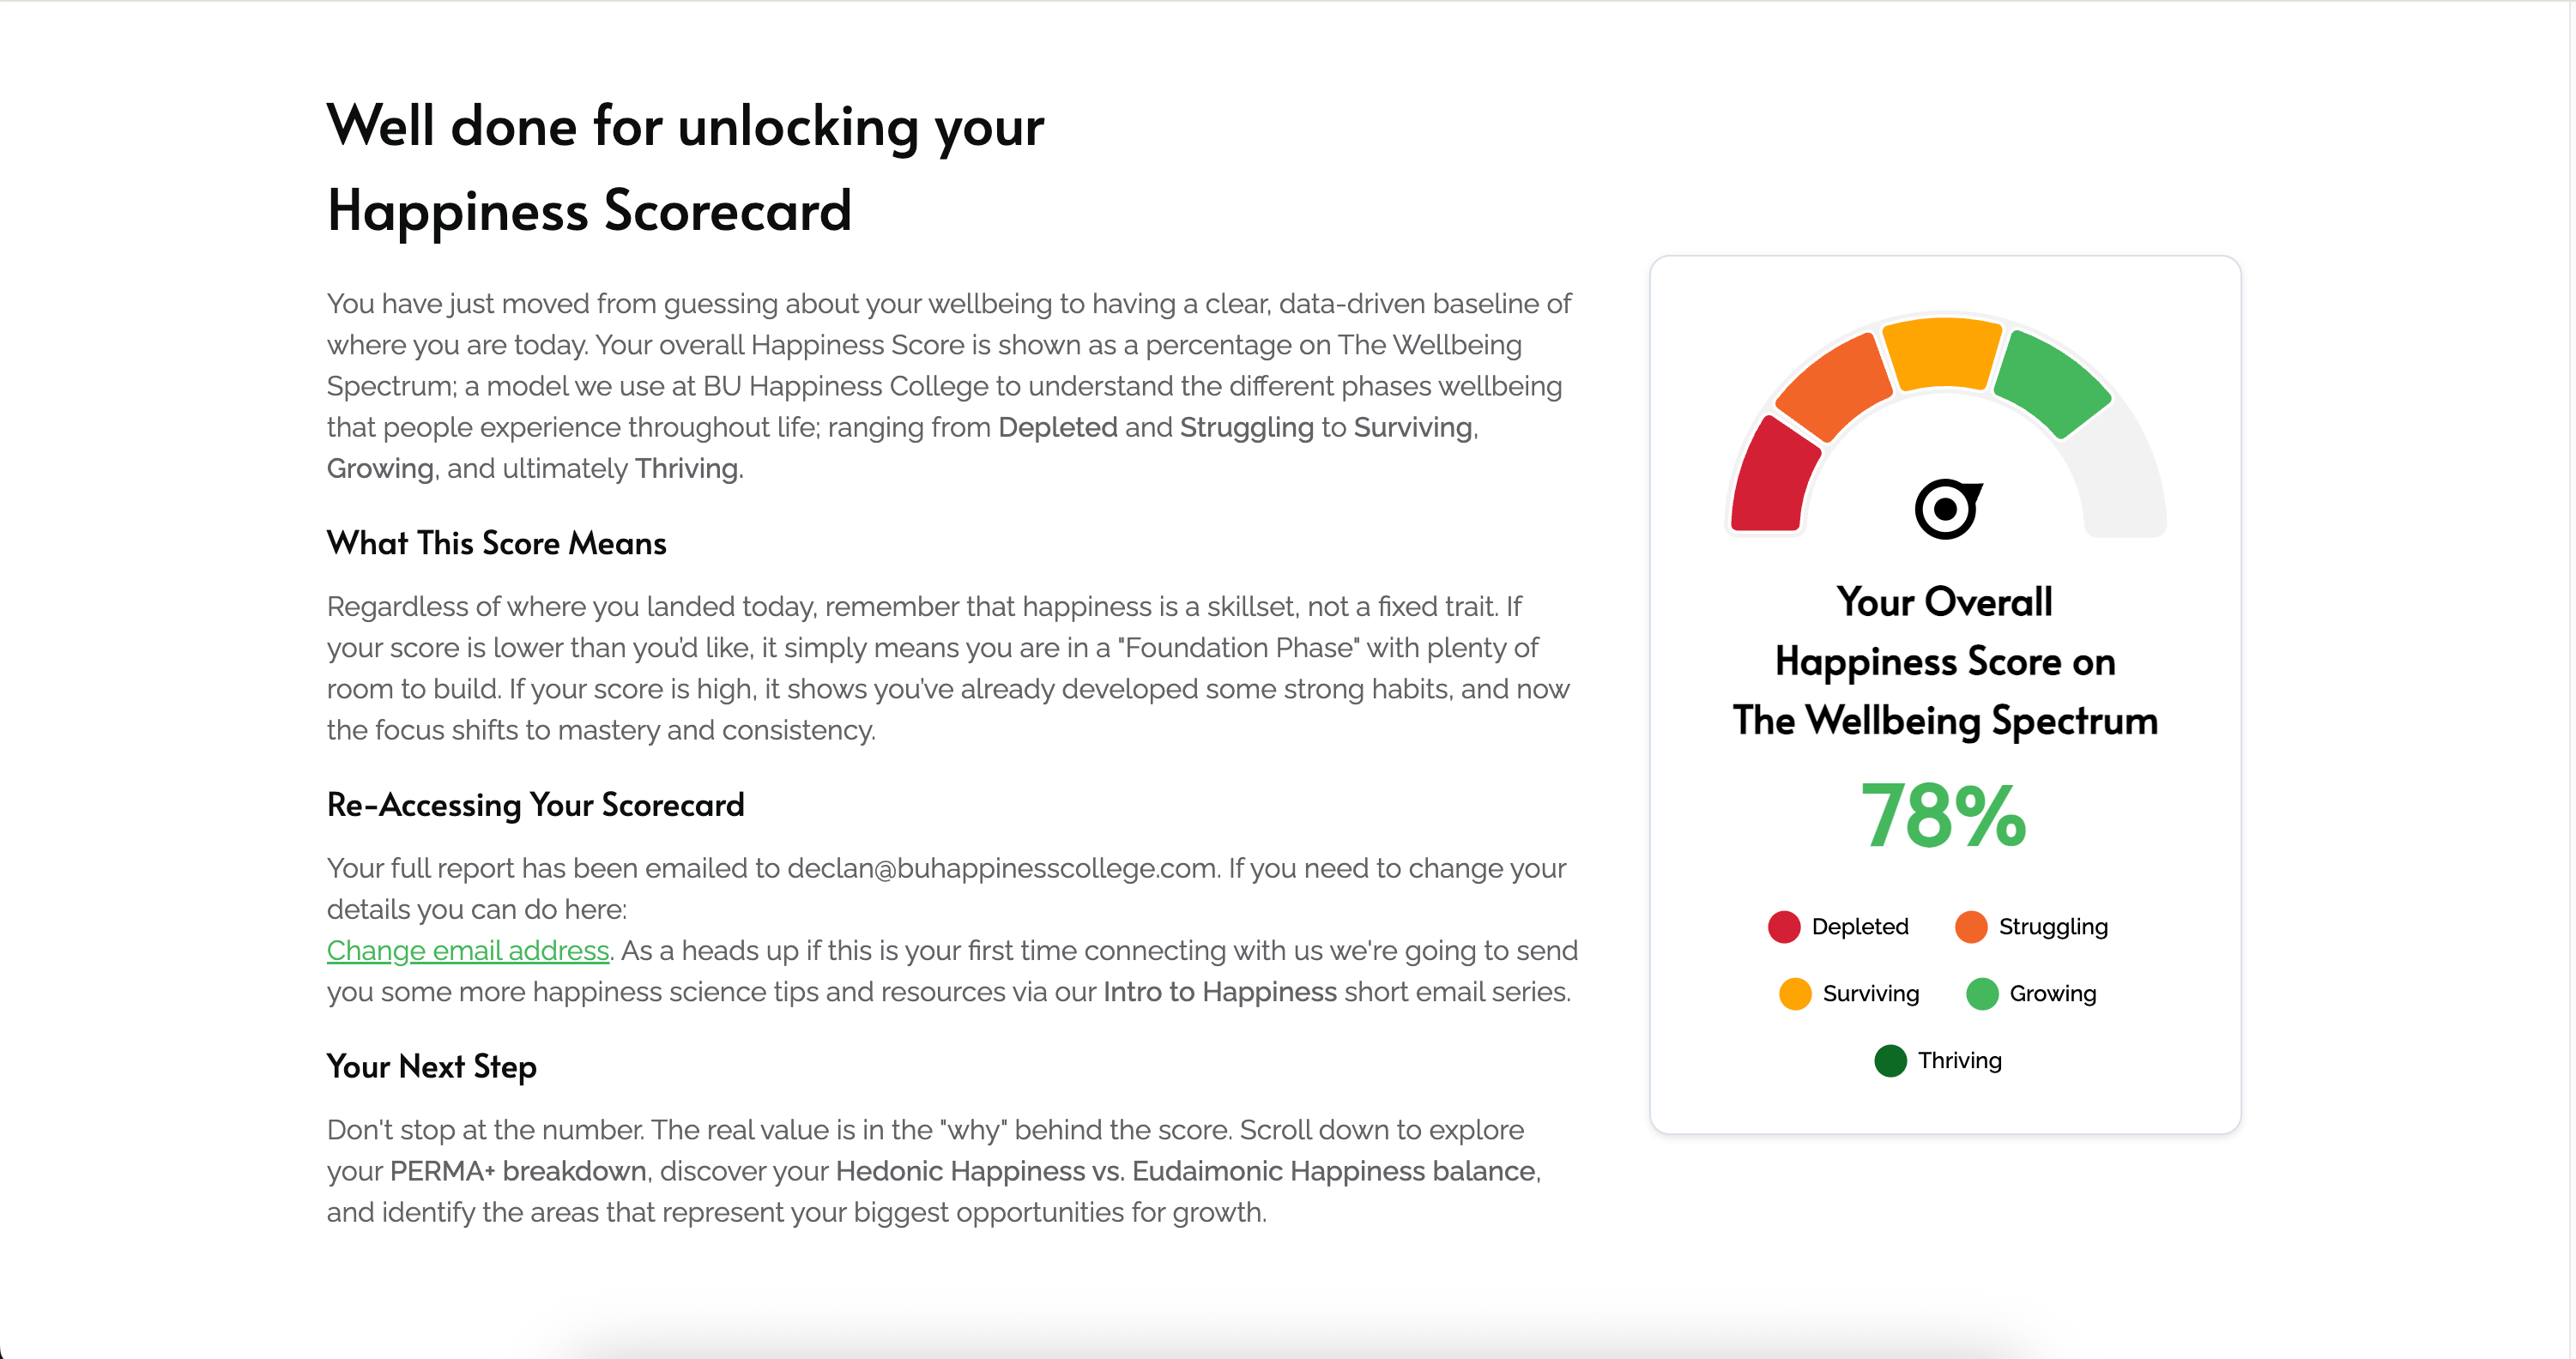The height and width of the screenshot is (1359, 2576).
Task: Click the Struggling legend label text
Action: point(2053,927)
